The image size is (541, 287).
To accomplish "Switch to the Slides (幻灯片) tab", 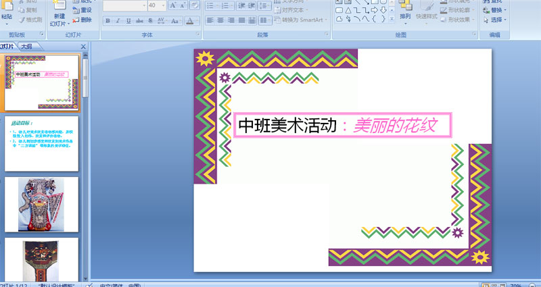I will point(7,47).
